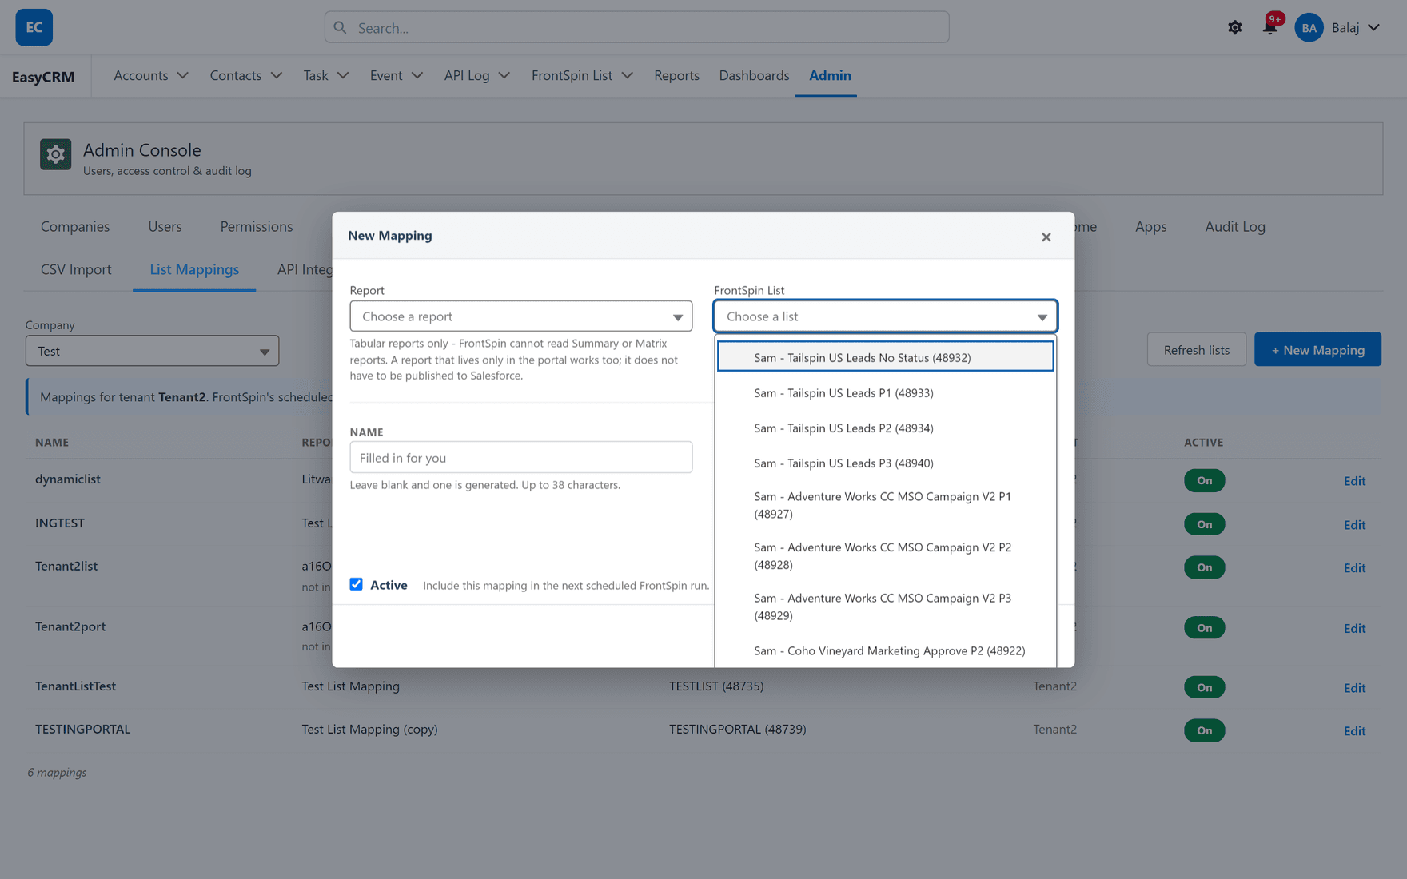
Task: Open the Dashboards menu item
Action: [x=754, y=75]
